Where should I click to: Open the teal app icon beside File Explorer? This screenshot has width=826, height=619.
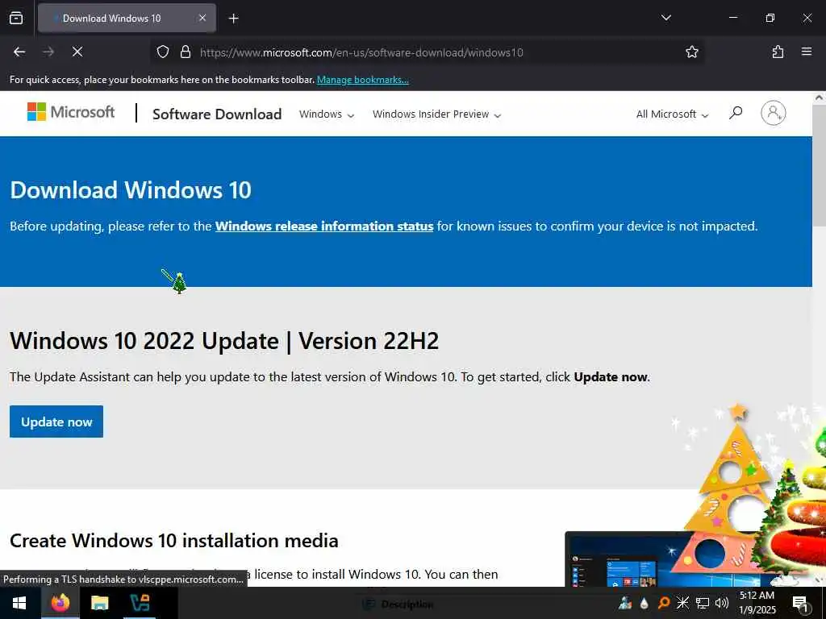(x=140, y=603)
